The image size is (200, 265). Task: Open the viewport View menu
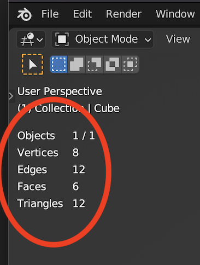coord(178,39)
